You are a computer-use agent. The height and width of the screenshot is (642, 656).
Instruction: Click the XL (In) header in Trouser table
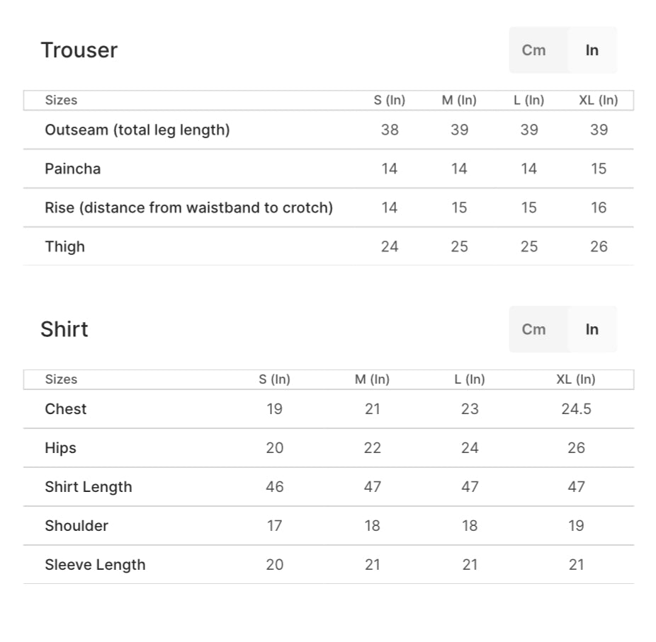pyautogui.click(x=599, y=100)
